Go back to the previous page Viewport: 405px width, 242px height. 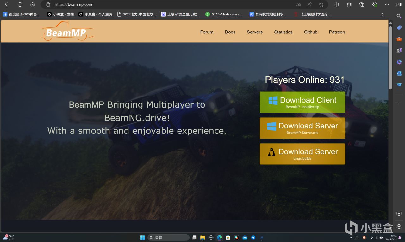7,4
